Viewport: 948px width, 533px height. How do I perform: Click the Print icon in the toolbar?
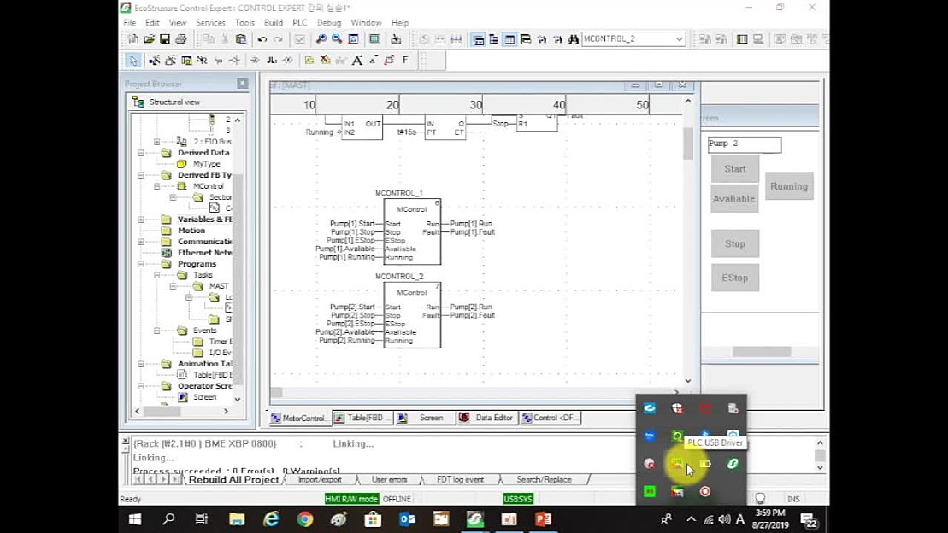(180, 39)
